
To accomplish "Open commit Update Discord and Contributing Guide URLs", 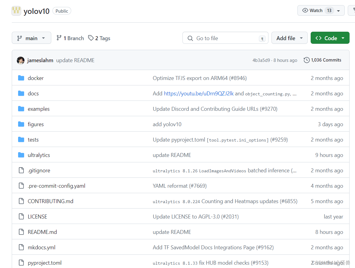I will pyautogui.click(x=215, y=109).
